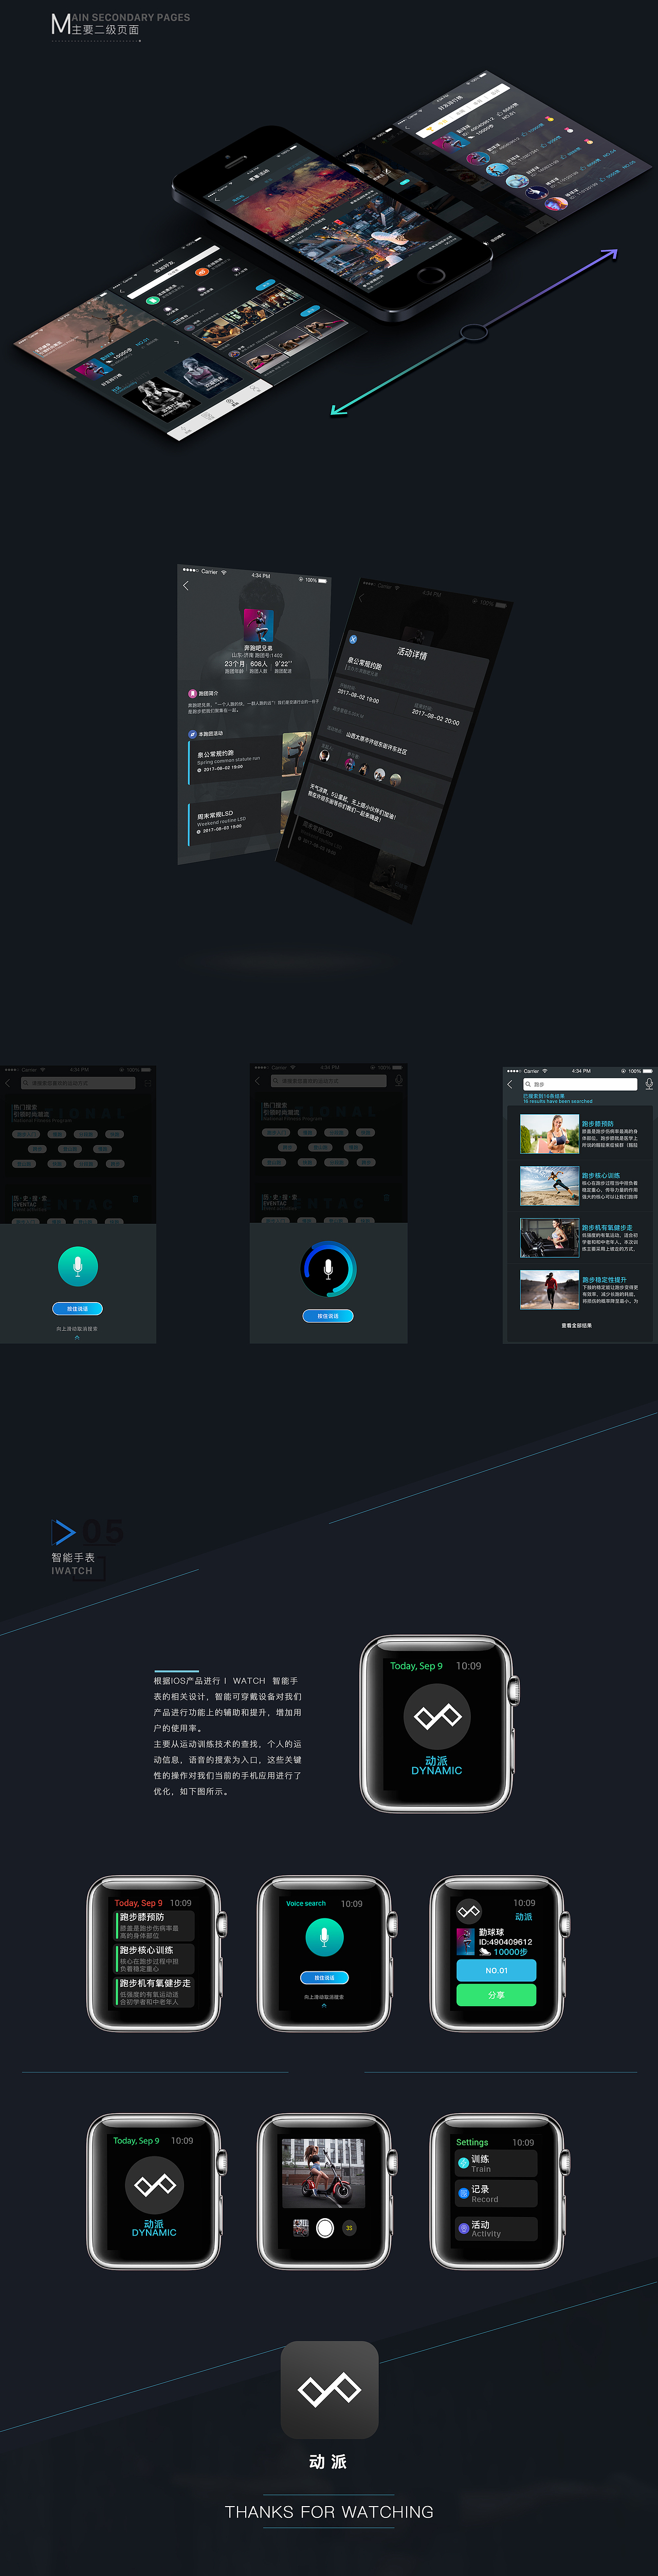
Task: Click ID:490409612 on profile watch
Action: coord(505,1942)
